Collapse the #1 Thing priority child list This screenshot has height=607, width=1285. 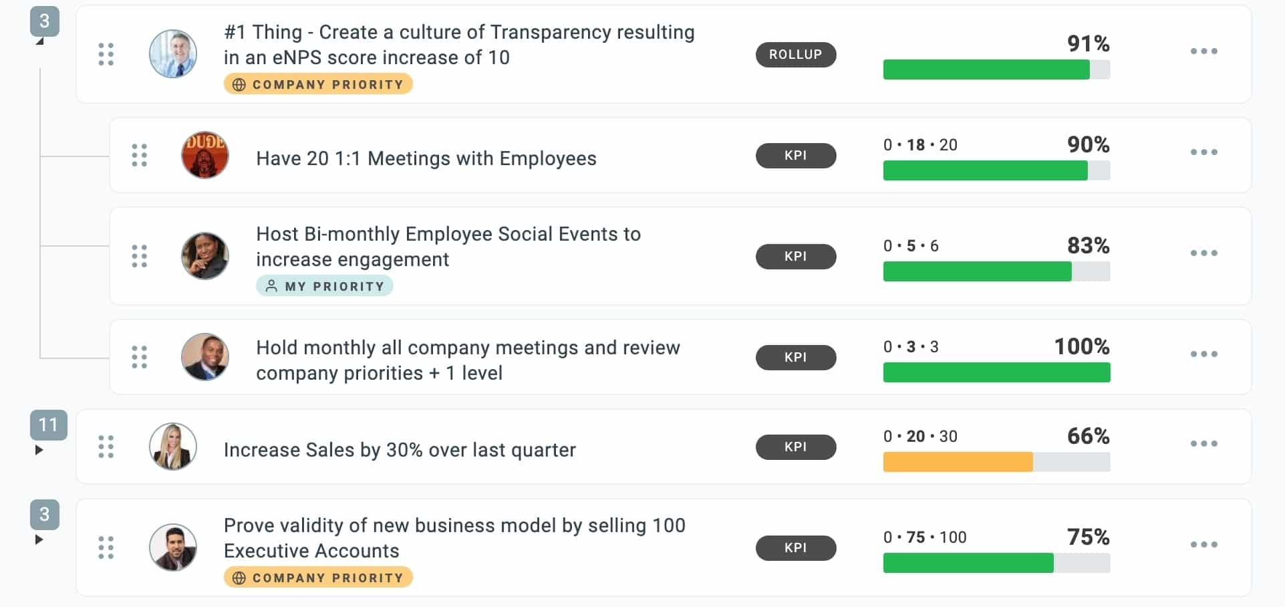coord(39,41)
